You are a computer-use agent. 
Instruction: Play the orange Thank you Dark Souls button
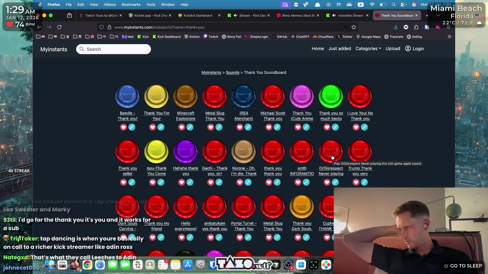(302, 207)
